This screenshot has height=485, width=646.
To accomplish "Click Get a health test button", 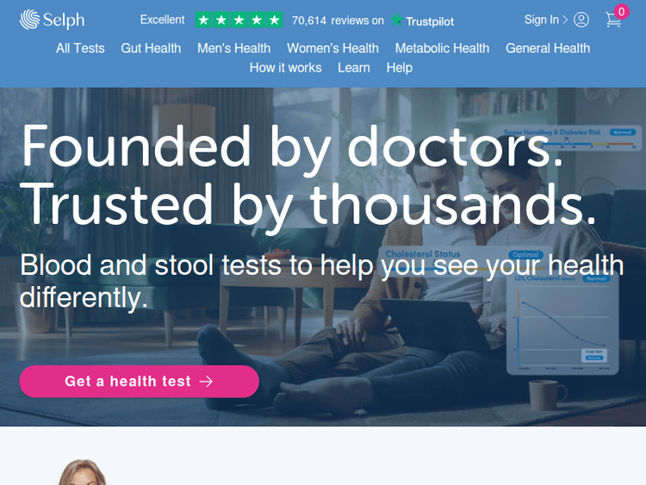I will [x=140, y=382].
